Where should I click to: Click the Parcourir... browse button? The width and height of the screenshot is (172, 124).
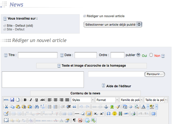155,74
